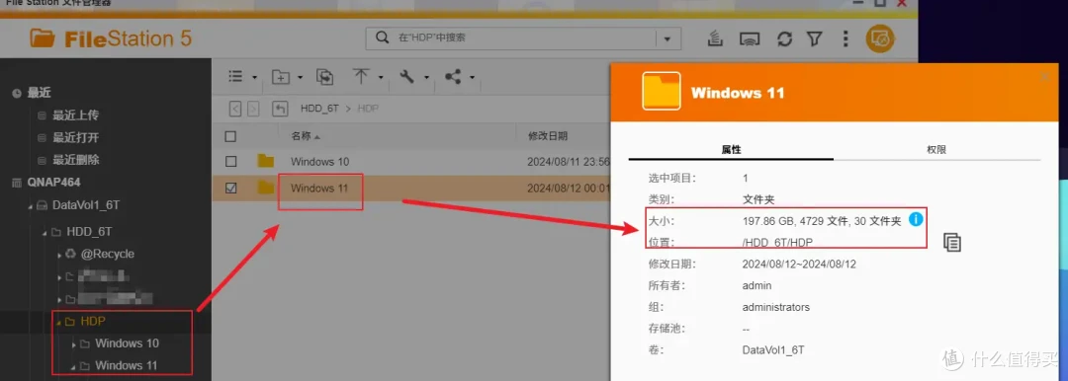
Task: Open the wrench tools icon
Action: click(406, 76)
